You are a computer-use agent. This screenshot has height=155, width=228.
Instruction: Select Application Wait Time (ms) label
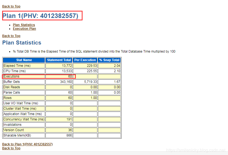[x=23, y=114]
